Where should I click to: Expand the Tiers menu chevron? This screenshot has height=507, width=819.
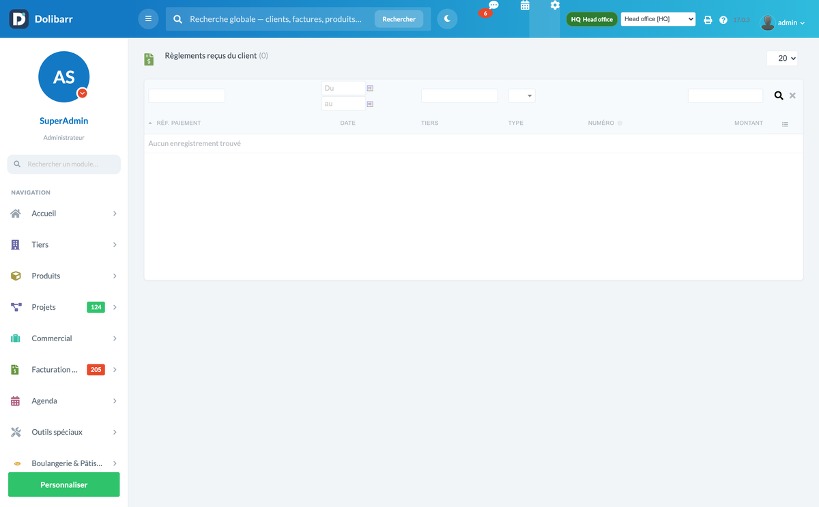point(115,245)
